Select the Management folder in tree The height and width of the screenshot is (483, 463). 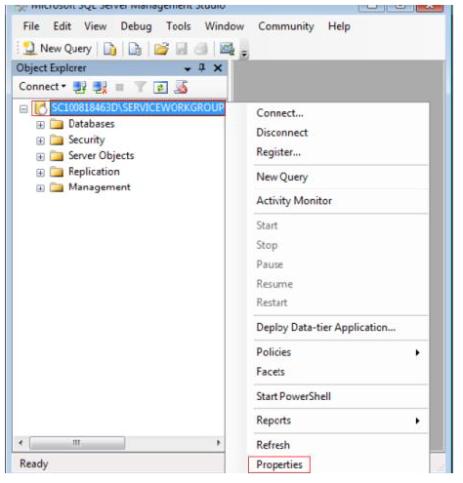pos(100,187)
